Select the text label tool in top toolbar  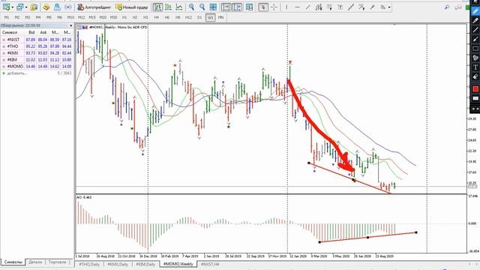340,7
